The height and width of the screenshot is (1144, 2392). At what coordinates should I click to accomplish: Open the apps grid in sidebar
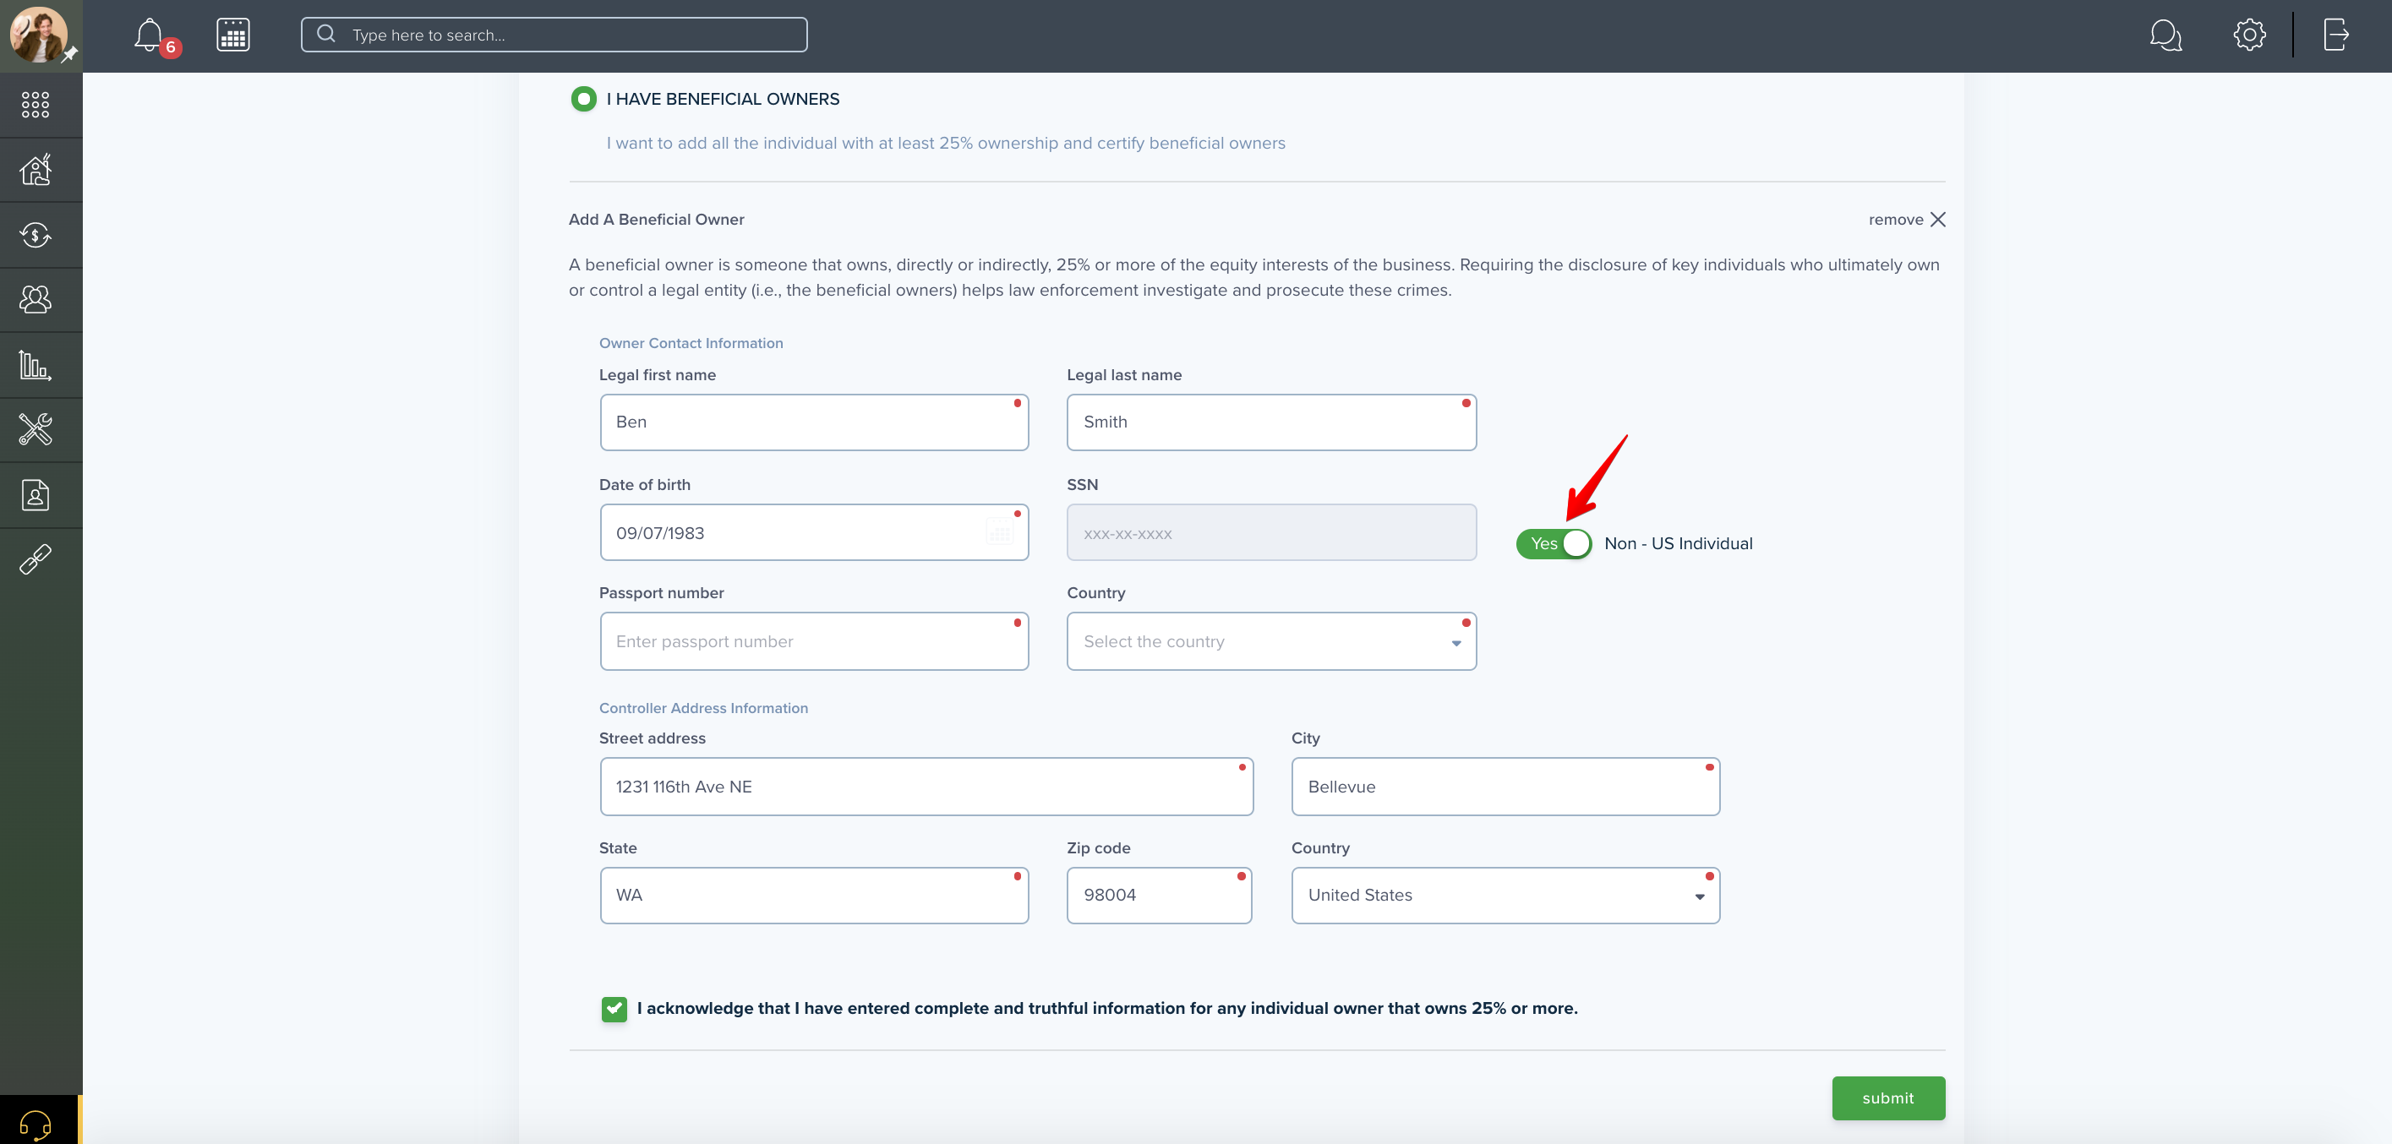35,104
